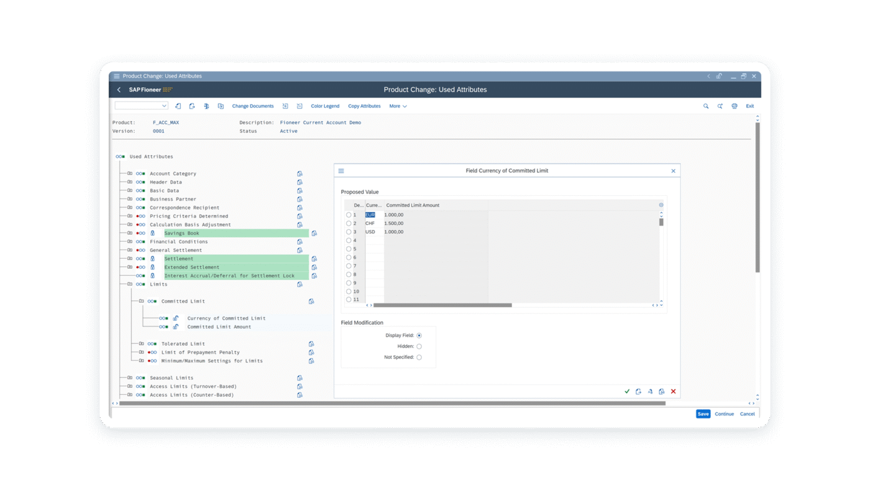Click the details icon beside Savings Book
The width and height of the screenshot is (870, 490).
coord(314,233)
